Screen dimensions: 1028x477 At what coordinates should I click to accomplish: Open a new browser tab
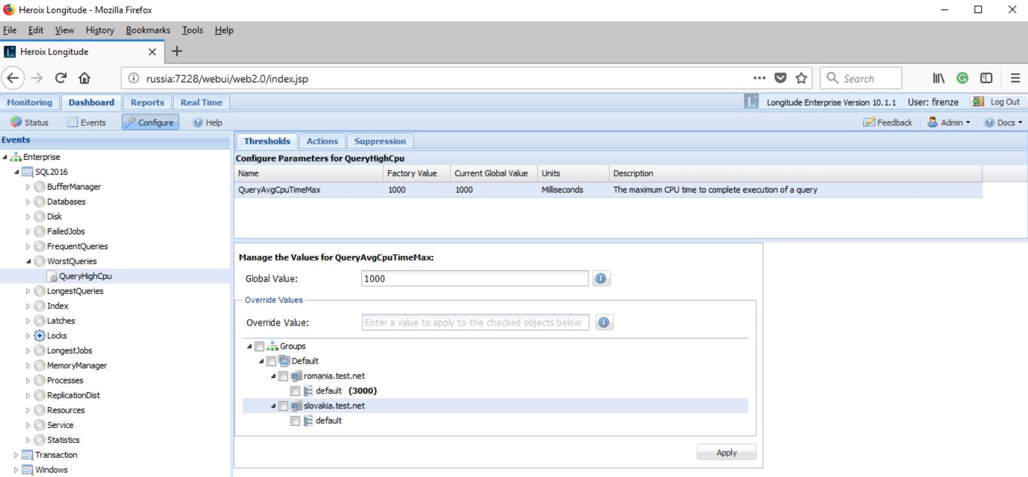(x=177, y=51)
